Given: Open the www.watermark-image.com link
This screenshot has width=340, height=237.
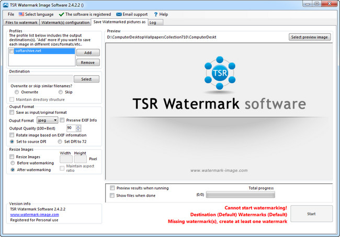Looking at the screenshot, I should pyautogui.click(x=35, y=215).
